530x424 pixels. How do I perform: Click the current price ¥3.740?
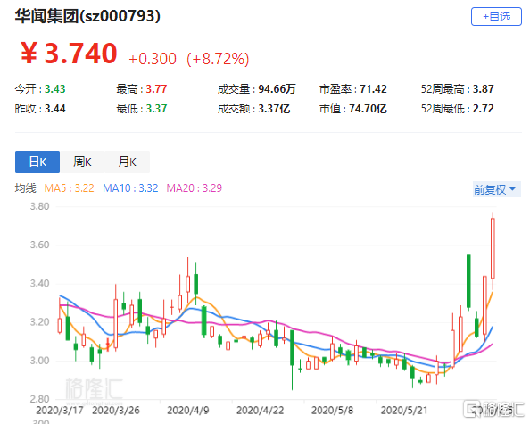tap(69, 53)
